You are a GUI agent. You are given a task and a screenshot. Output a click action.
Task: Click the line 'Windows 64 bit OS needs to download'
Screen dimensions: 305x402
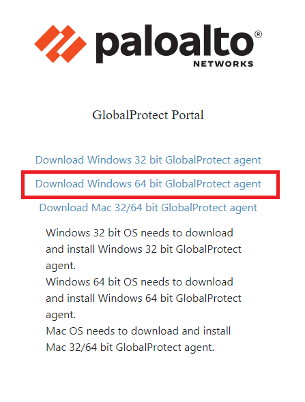(x=139, y=282)
